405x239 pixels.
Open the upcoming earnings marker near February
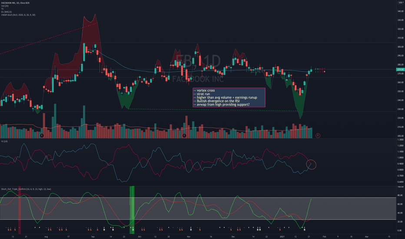click(318, 136)
